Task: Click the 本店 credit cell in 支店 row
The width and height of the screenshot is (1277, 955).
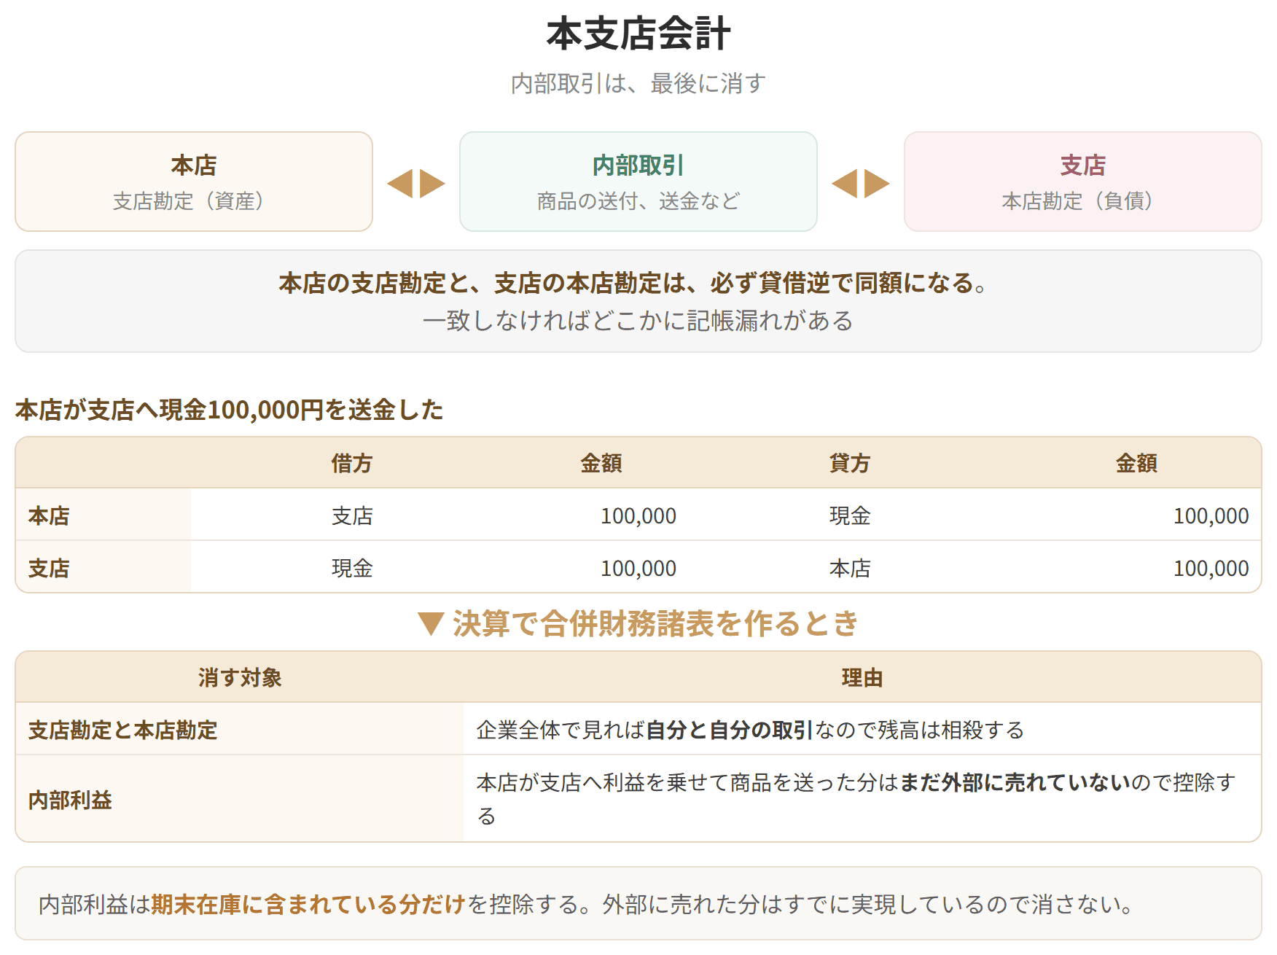Action: [x=850, y=568]
